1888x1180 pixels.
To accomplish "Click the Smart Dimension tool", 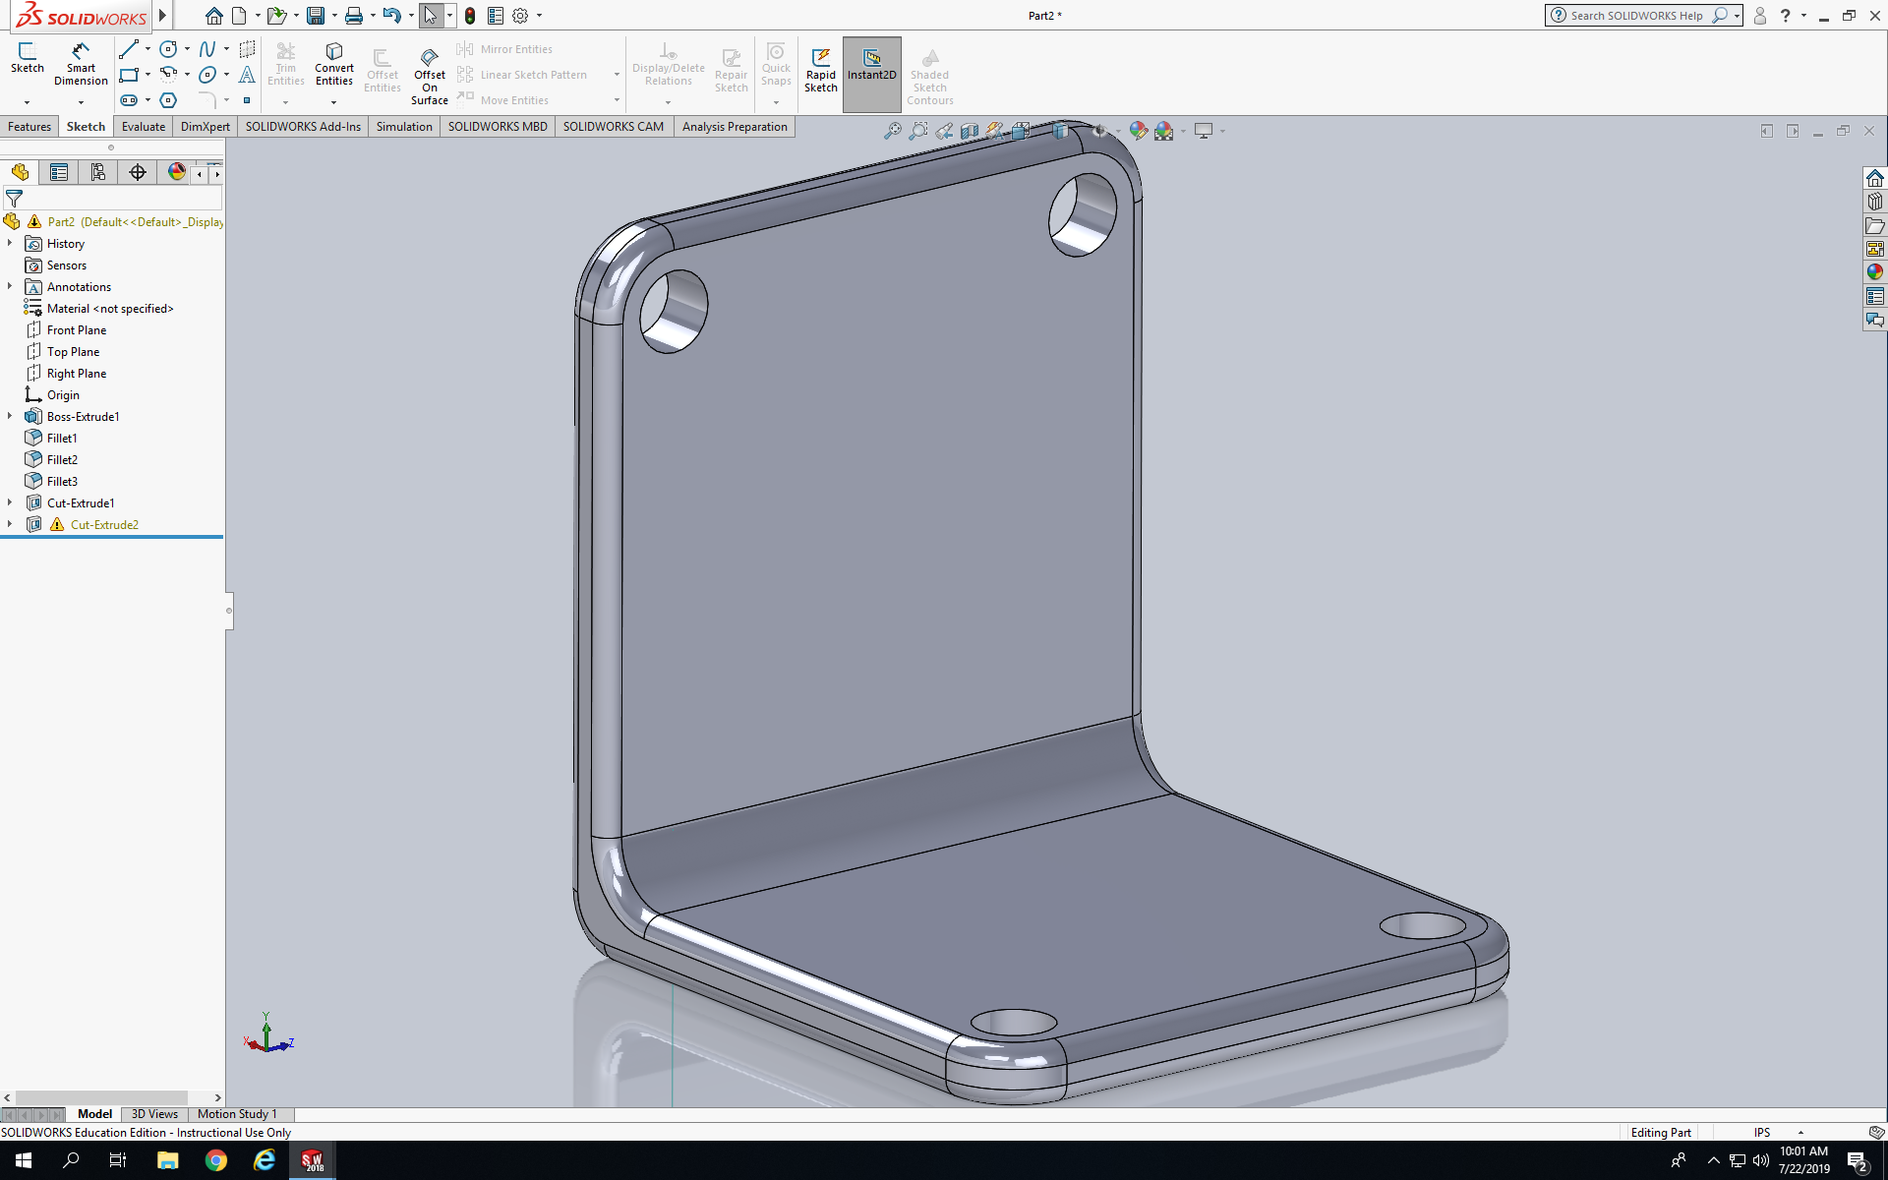I will (x=81, y=64).
